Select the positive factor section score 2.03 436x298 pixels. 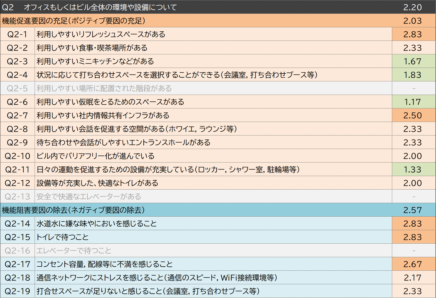pyautogui.click(x=412, y=21)
